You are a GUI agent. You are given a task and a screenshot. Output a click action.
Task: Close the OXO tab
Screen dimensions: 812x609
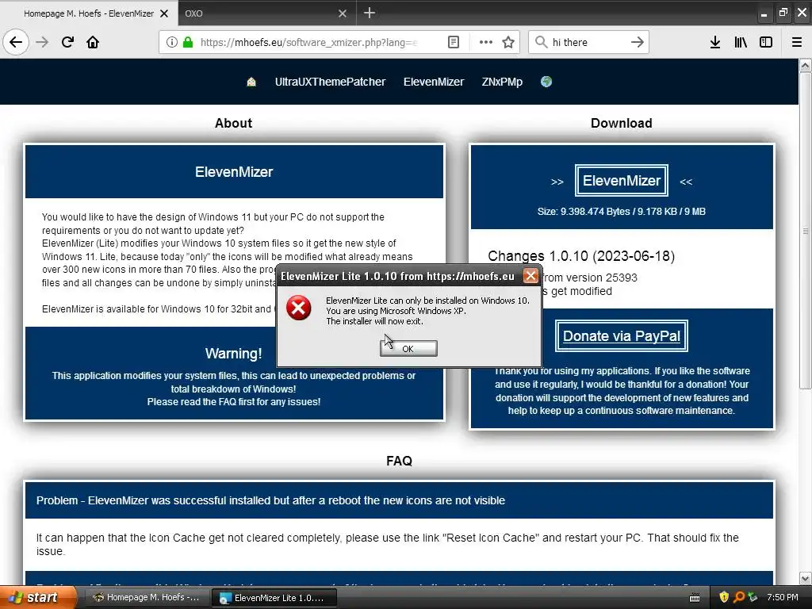(343, 13)
